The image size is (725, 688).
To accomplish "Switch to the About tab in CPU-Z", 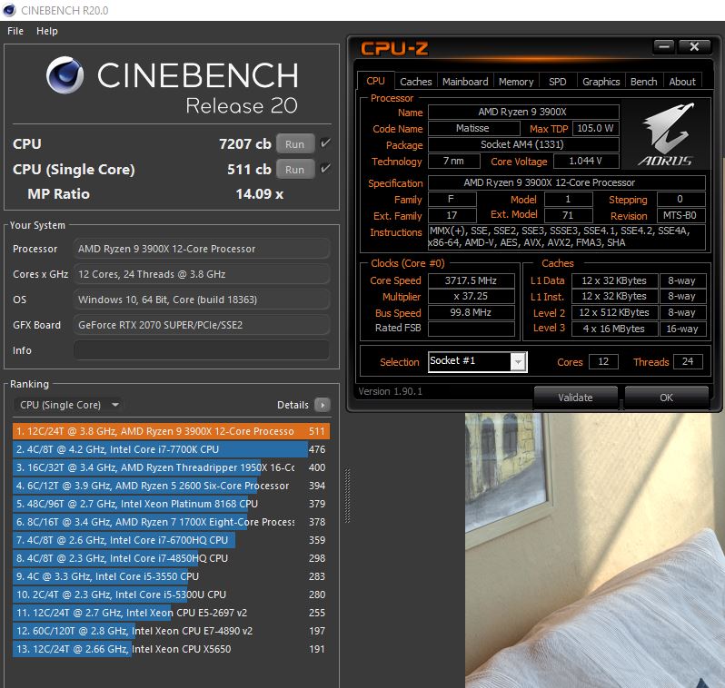I will [682, 82].
